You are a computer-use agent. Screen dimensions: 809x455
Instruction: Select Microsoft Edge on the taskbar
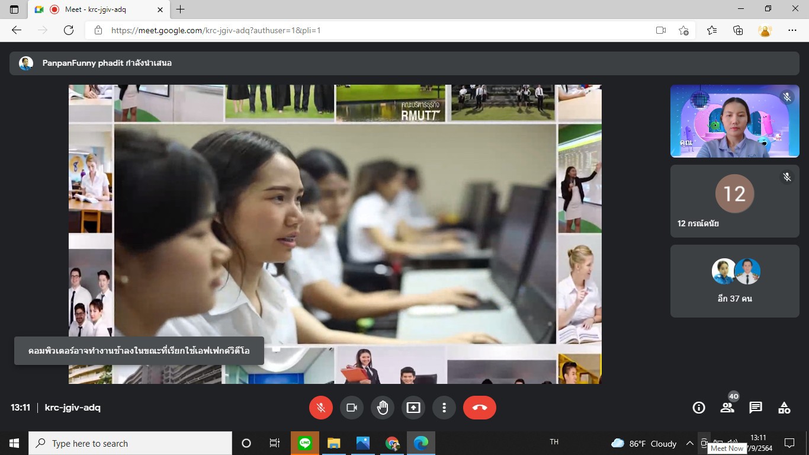tap(421, 443)
